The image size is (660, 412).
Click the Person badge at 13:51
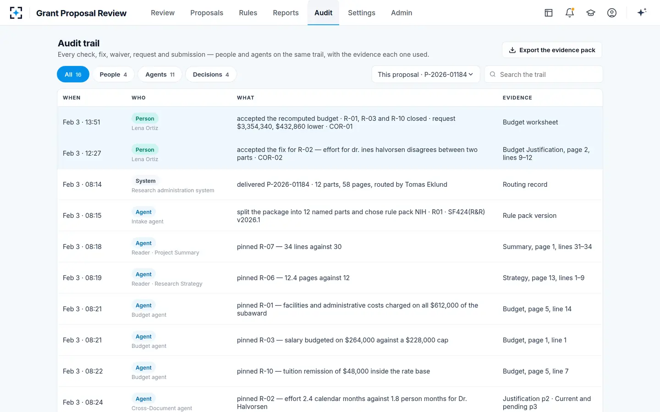pos(145,119)
